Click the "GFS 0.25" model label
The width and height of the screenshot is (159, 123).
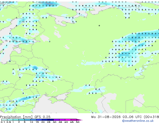(42, 117)
